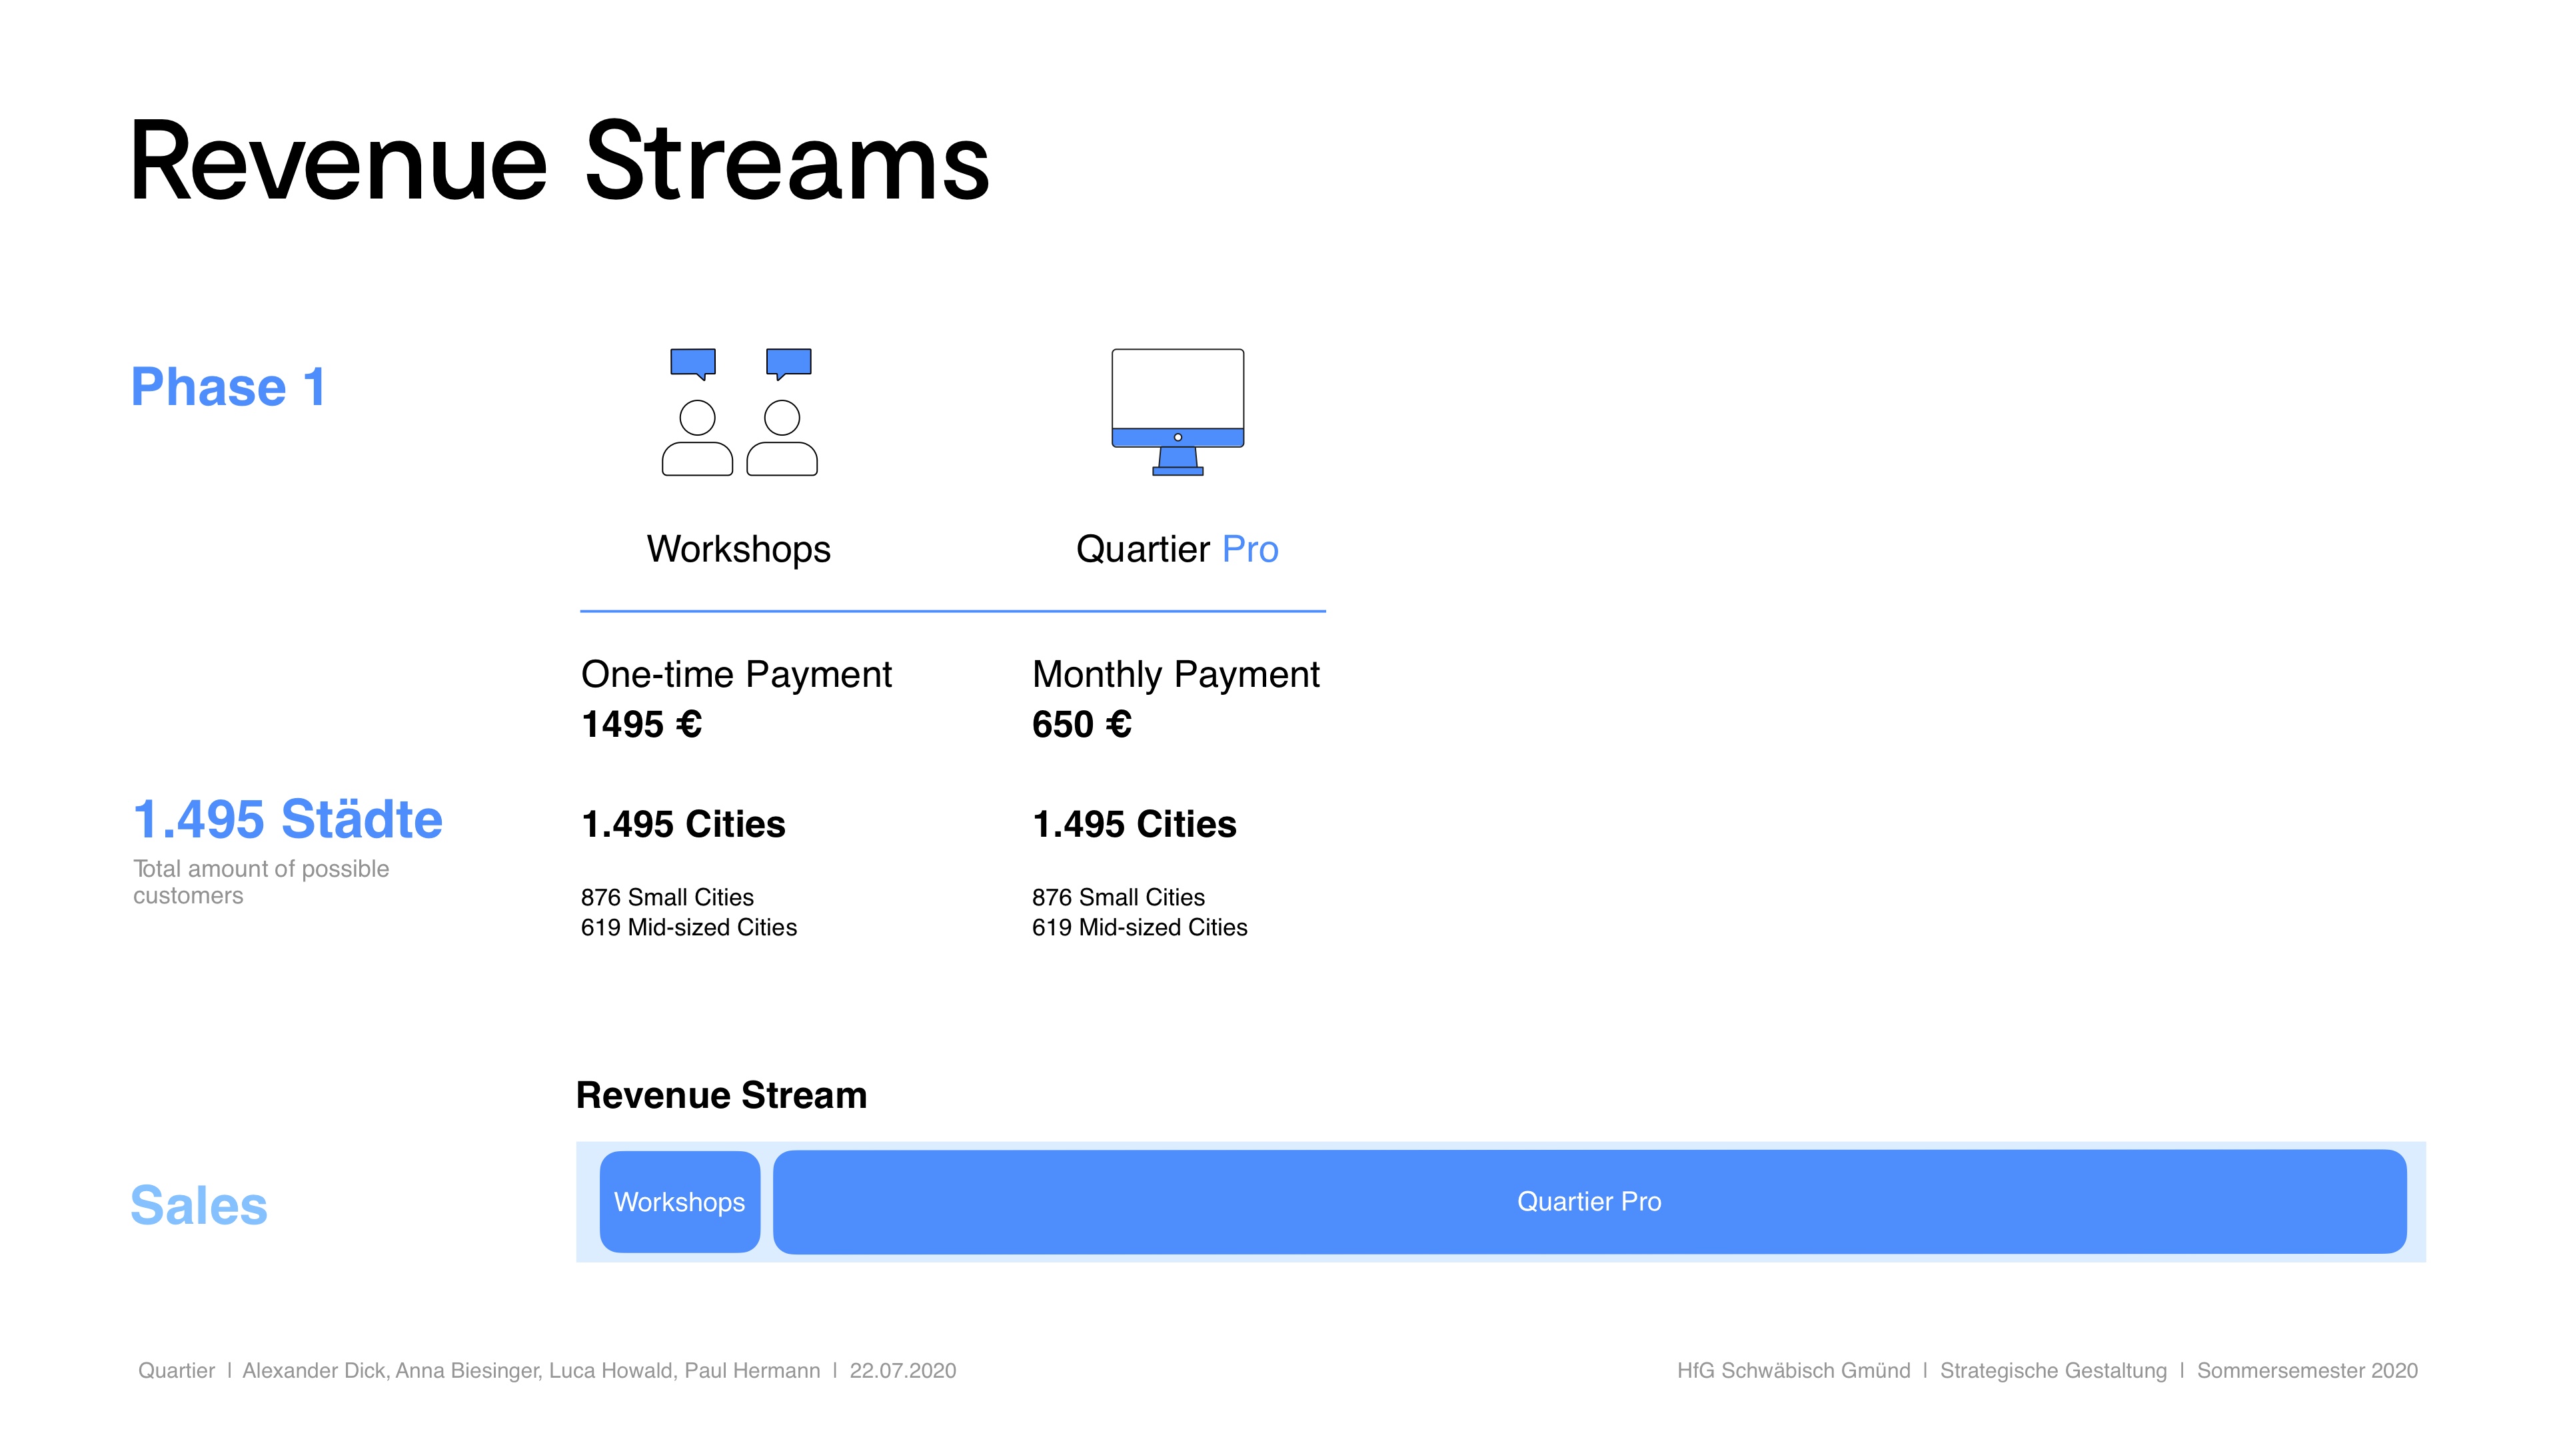The height and width of the screenshot is (1439, 2559).
Task: Click the blue Pro text label
Action: [x=1250, y=549]
